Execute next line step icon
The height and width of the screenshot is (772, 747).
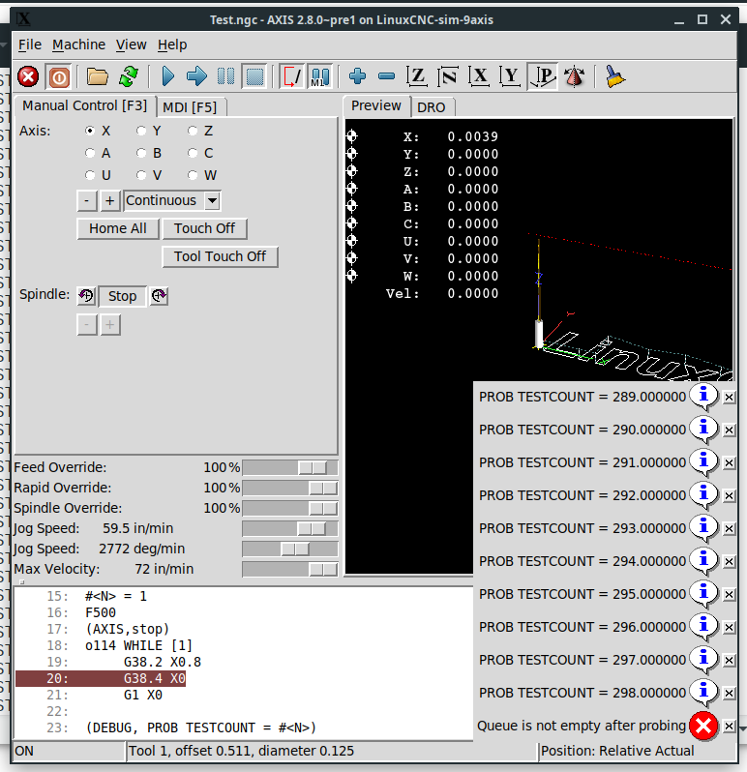coord(196,76)
